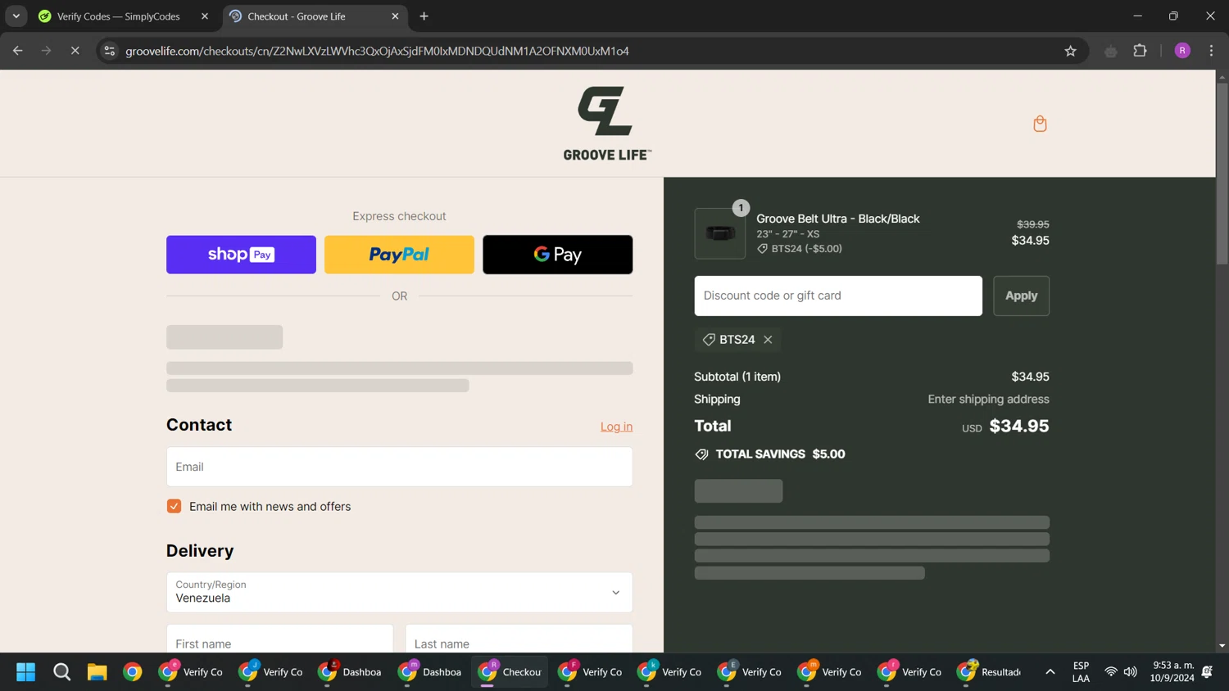1229x691 pixels.
Task: Remove the BTS24 discount code
Action: tap(768, 340)
